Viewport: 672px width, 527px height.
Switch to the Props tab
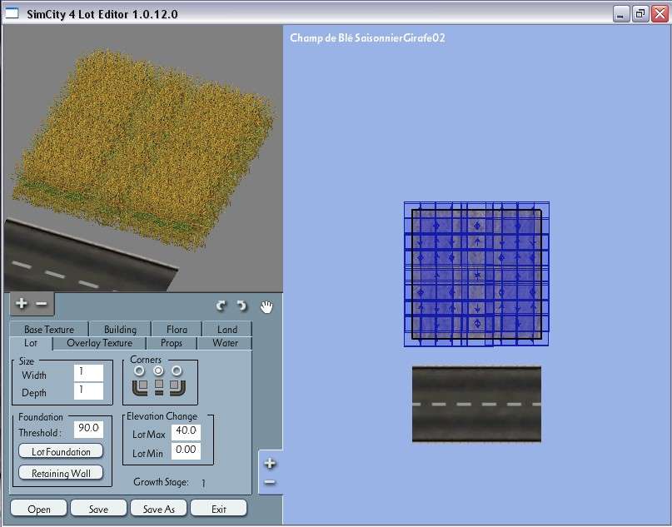tap(172, 343)
